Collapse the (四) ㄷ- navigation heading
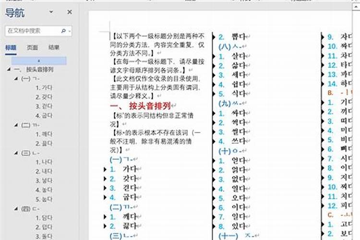The height and width of the screenshot is (240, 360). (x=16, y=208)
